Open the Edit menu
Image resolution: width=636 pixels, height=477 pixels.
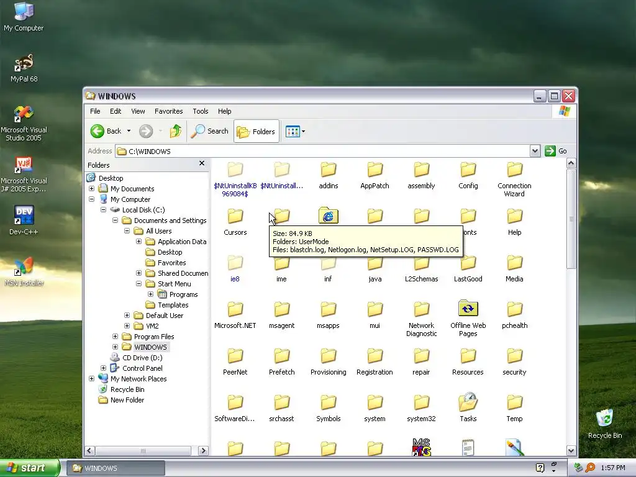coord(116,111)
